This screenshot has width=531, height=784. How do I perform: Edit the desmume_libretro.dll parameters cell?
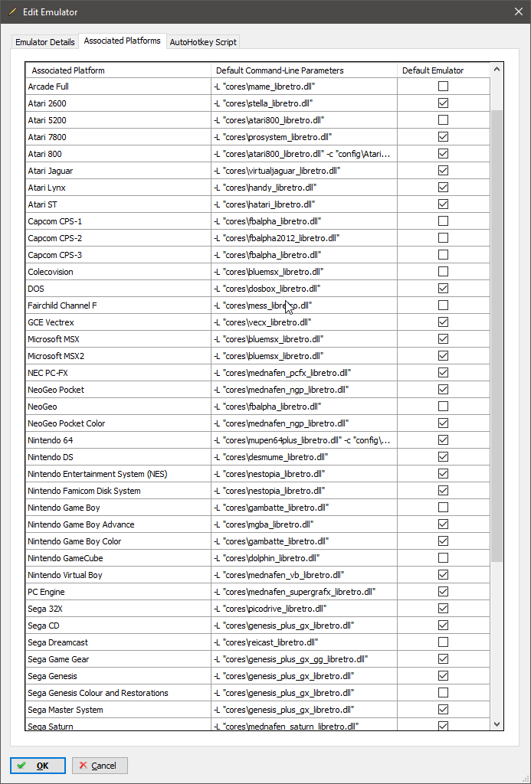click(x=304, y=457)
